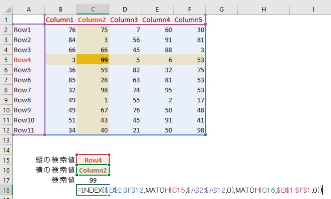Click the Row6 label cell
The image size is (331, 199).
29,80
